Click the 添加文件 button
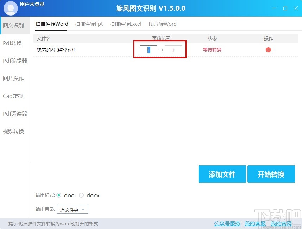The width and height of the screenshot is (302, 229). pyautogui.click(x=222, y=174)
